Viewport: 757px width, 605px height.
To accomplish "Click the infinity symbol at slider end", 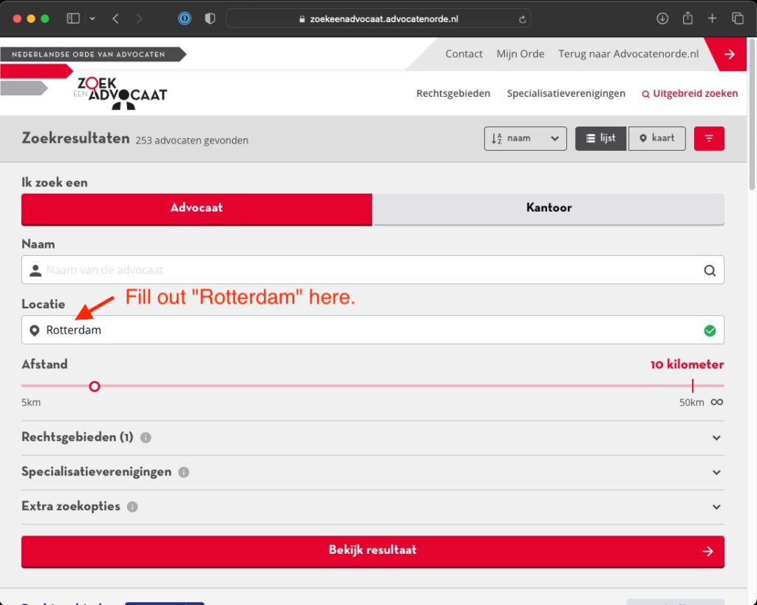I will pos(717,402).
